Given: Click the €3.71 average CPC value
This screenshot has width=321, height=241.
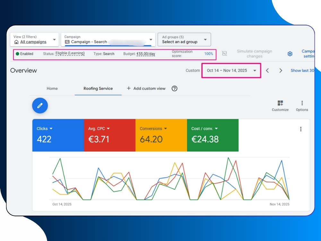Looking at the screenshot, I should coord(99,139).
